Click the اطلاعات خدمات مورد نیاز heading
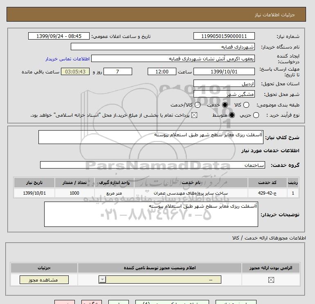 click(x=270, y=151)
